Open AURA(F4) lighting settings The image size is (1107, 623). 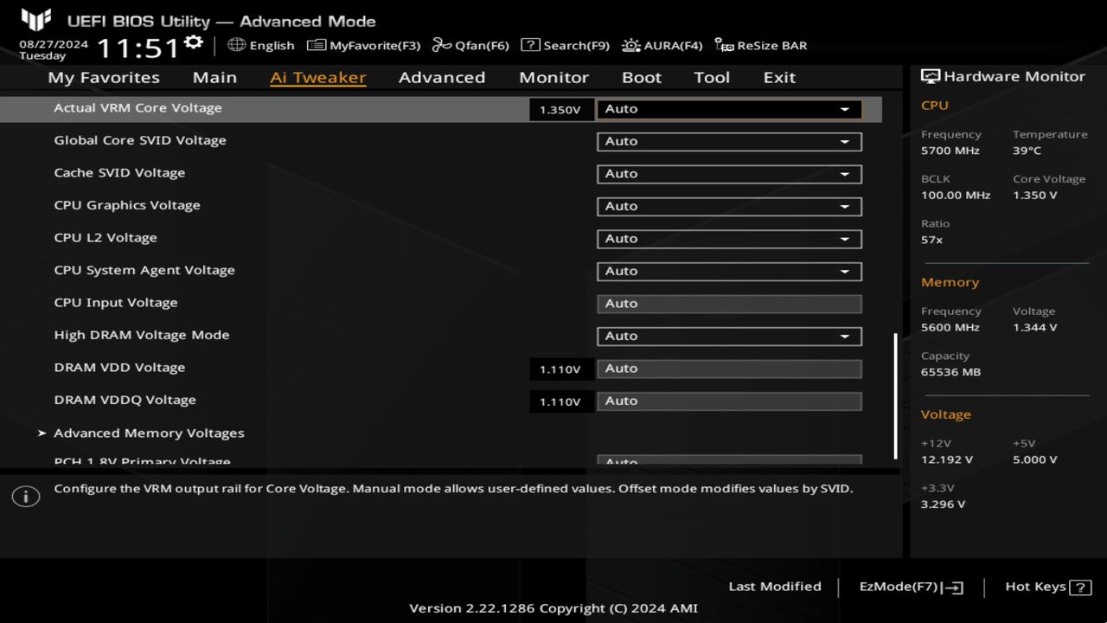[662, 45]
